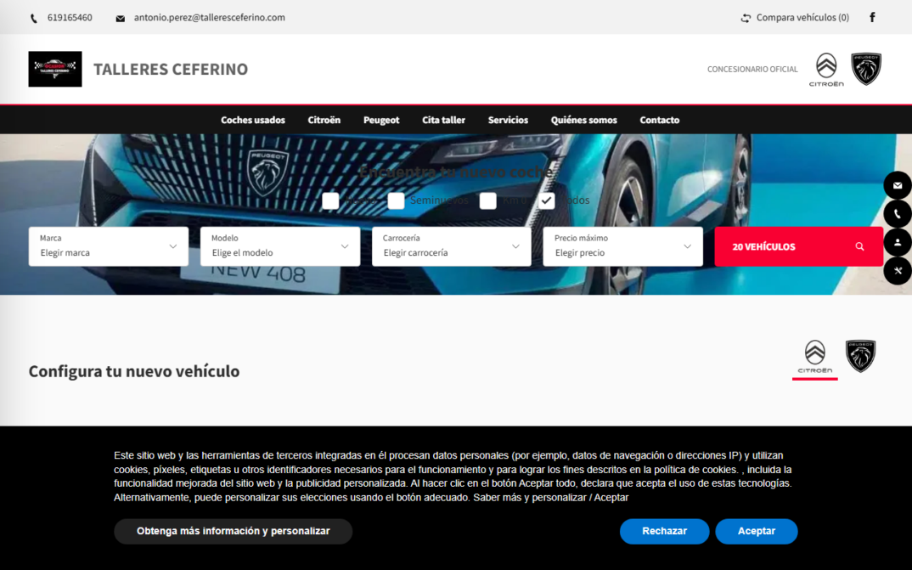This screenshot has width=912, height=570.
Task: Open the Marca dropdown
Action: (x=109, y=246)
